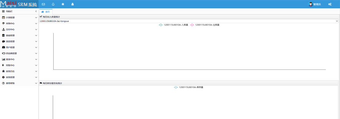Open the 用户管理 menu label

(x=10, y=47)
